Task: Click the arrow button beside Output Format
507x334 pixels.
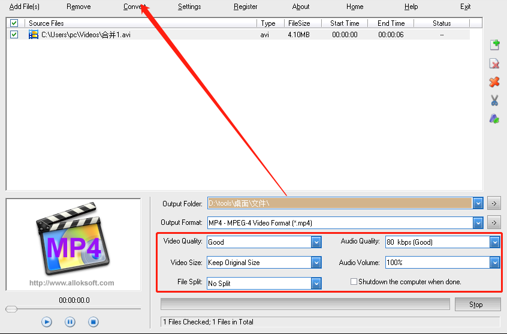Action: pyautogui.click(x=494, y=222)
